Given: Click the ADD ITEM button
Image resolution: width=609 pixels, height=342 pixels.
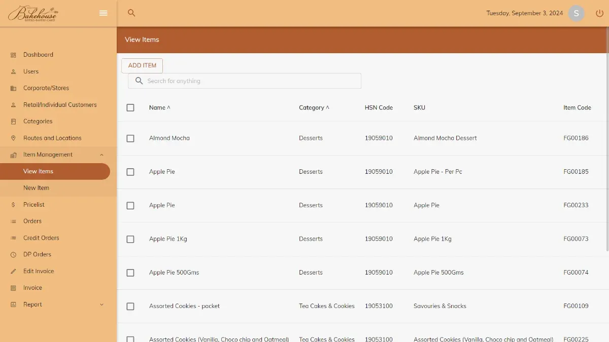Looking at the screenshot, I should pos(142,65).
